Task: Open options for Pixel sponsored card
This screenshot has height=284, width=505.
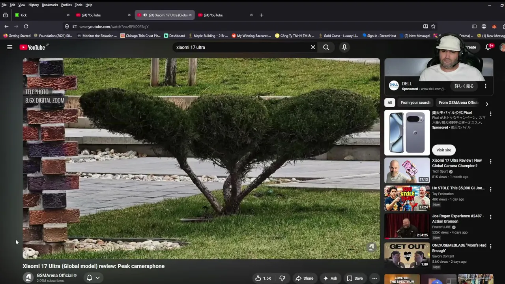Action: pos(490,114)
